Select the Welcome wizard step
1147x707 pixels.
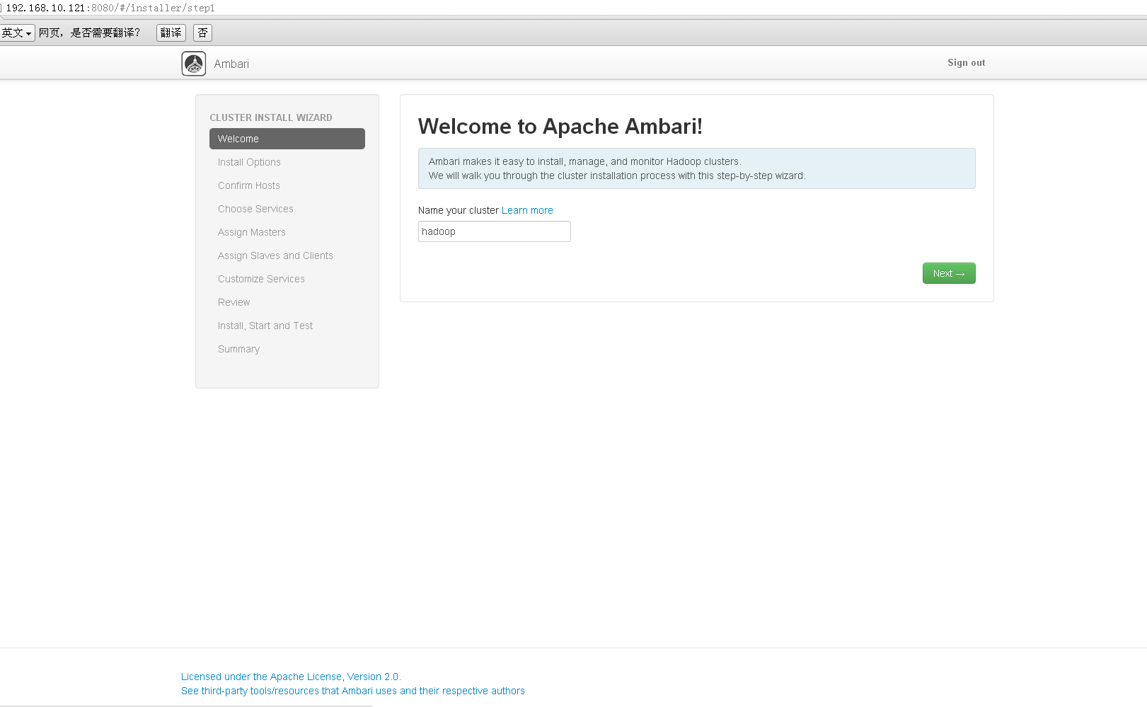(287, 139)
